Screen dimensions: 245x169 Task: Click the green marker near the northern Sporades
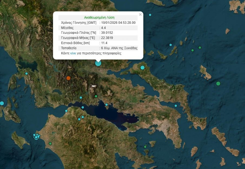point(193,50)
